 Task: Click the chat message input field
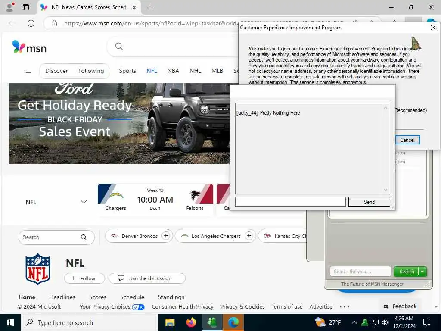pos(290,202)
